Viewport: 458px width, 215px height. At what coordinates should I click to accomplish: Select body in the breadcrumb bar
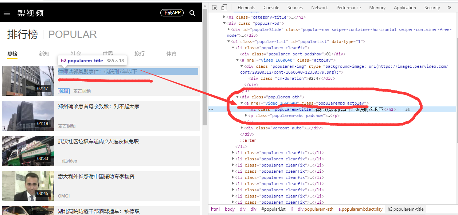click(x=230, y=209)
